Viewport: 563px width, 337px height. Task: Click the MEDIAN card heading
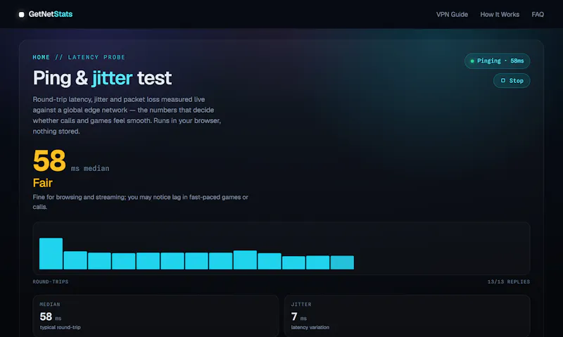pos(50,305)
